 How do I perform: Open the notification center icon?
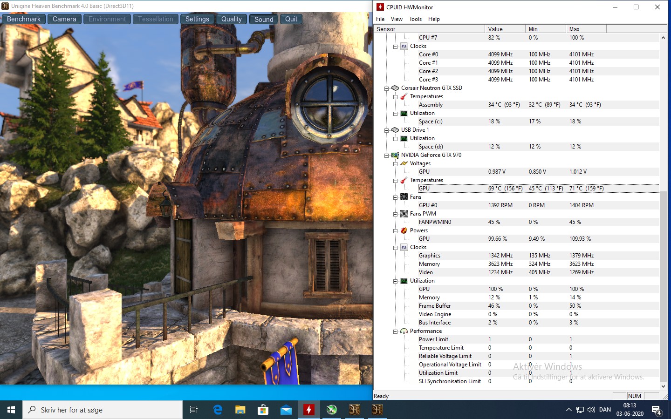(657, 410)
